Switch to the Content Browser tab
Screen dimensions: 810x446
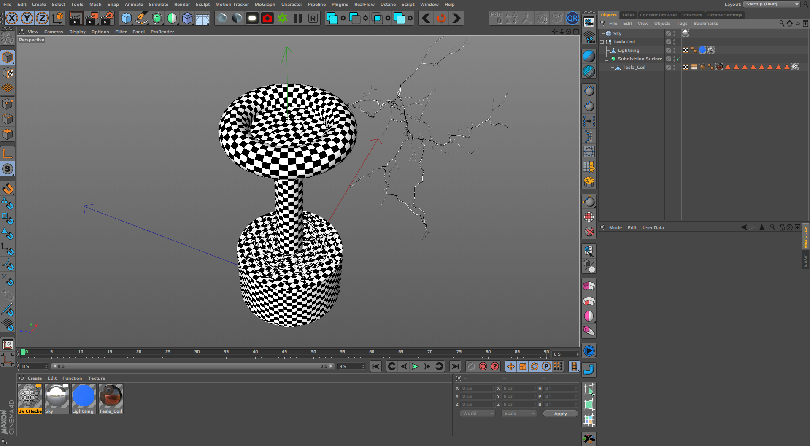click(658, 15)
